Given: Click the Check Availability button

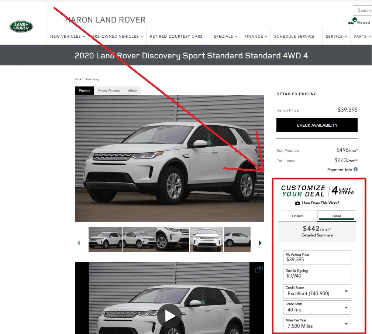Looking at the screenshot, I should pos(317,125).
